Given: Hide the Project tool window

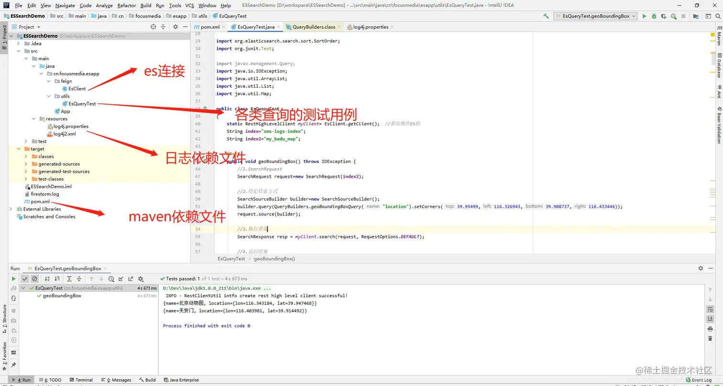Looking at the screenshot, I should click(x=185, y=27).
